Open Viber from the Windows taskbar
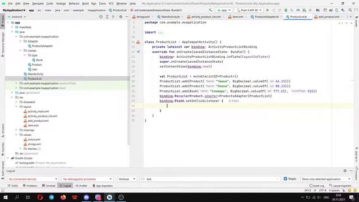359x202 pixels. tap(98, 197)
